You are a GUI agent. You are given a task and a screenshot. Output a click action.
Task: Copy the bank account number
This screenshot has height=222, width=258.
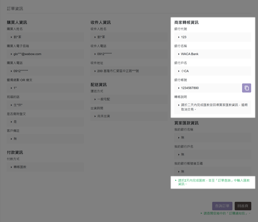pyautogui.click(x=246, y=88)
